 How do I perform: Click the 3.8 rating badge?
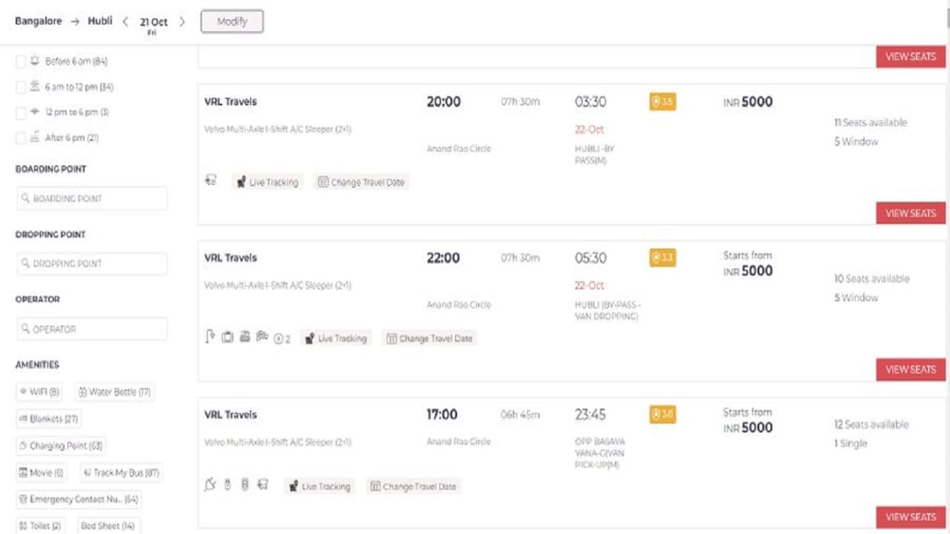[662, 415]
